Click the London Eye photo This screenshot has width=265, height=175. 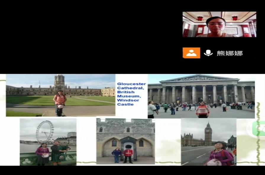48,142
